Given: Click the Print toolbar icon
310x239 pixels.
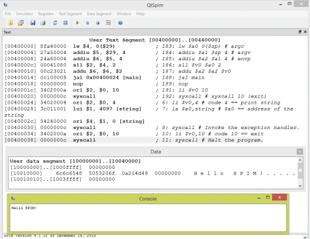Looking at the screenshot, I should click(x=43, y=23).
